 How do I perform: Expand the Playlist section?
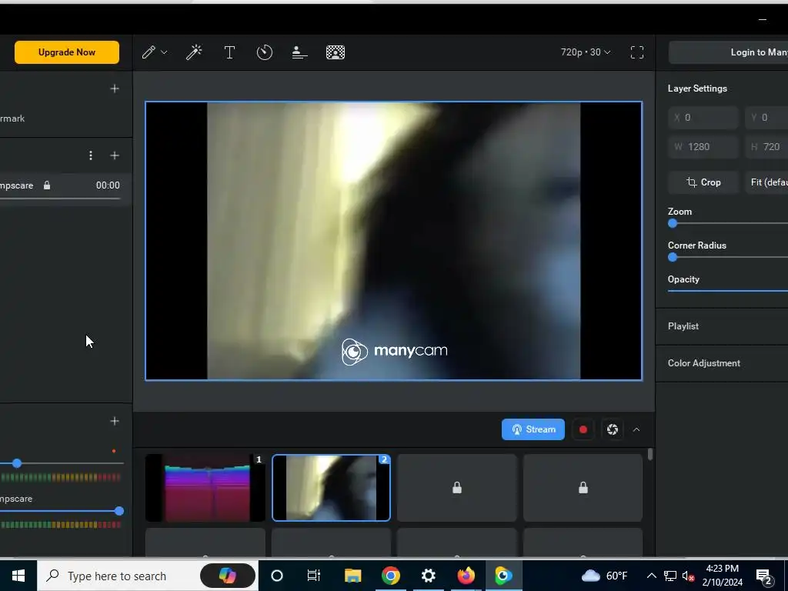coord(722,326)
